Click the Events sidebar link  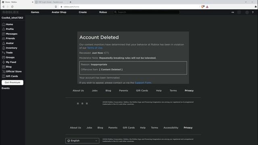click(x=6, y=88)
